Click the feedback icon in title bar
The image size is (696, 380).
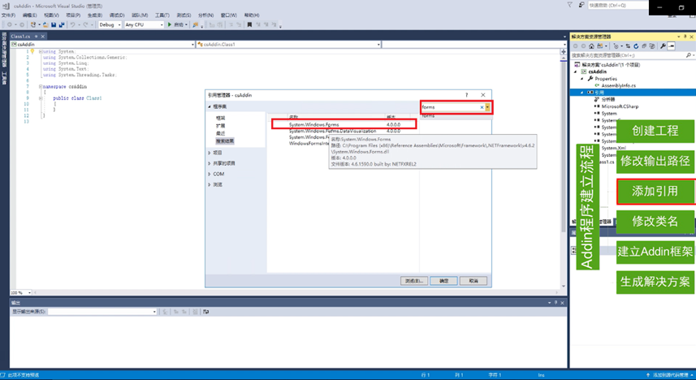[x=581, y=5]
